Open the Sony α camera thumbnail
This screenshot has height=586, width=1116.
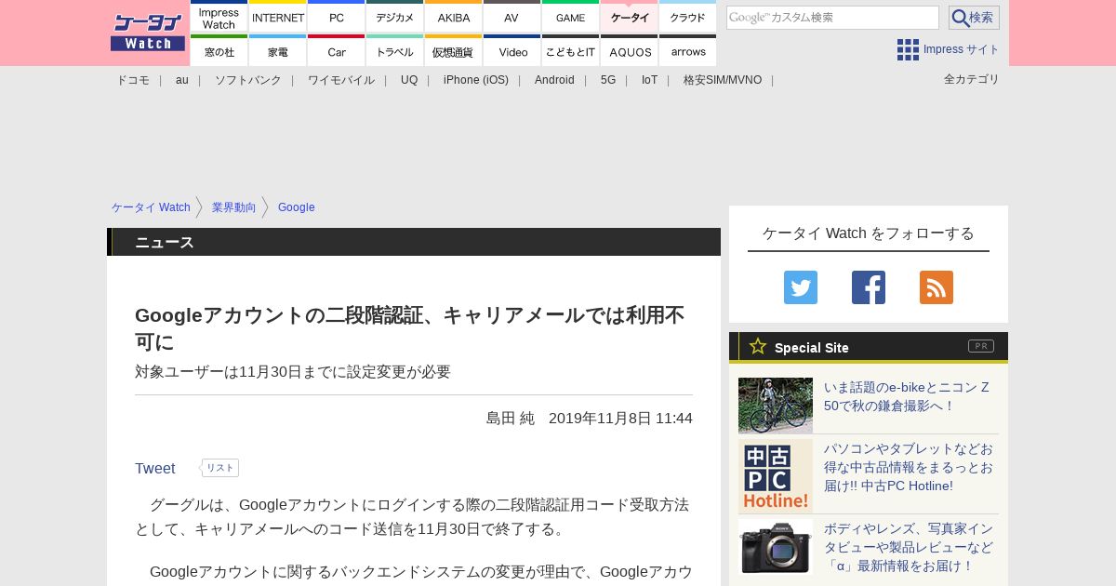coord(776,547)
